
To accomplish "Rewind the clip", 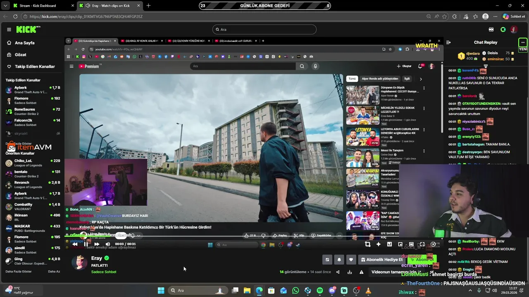I will tap(75, 244).
